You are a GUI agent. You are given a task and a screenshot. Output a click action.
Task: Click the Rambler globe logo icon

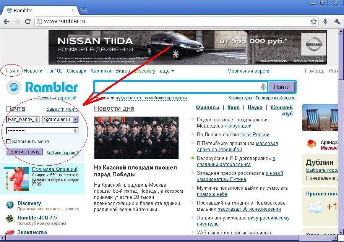pyautogui.click(x=14, y=87)
